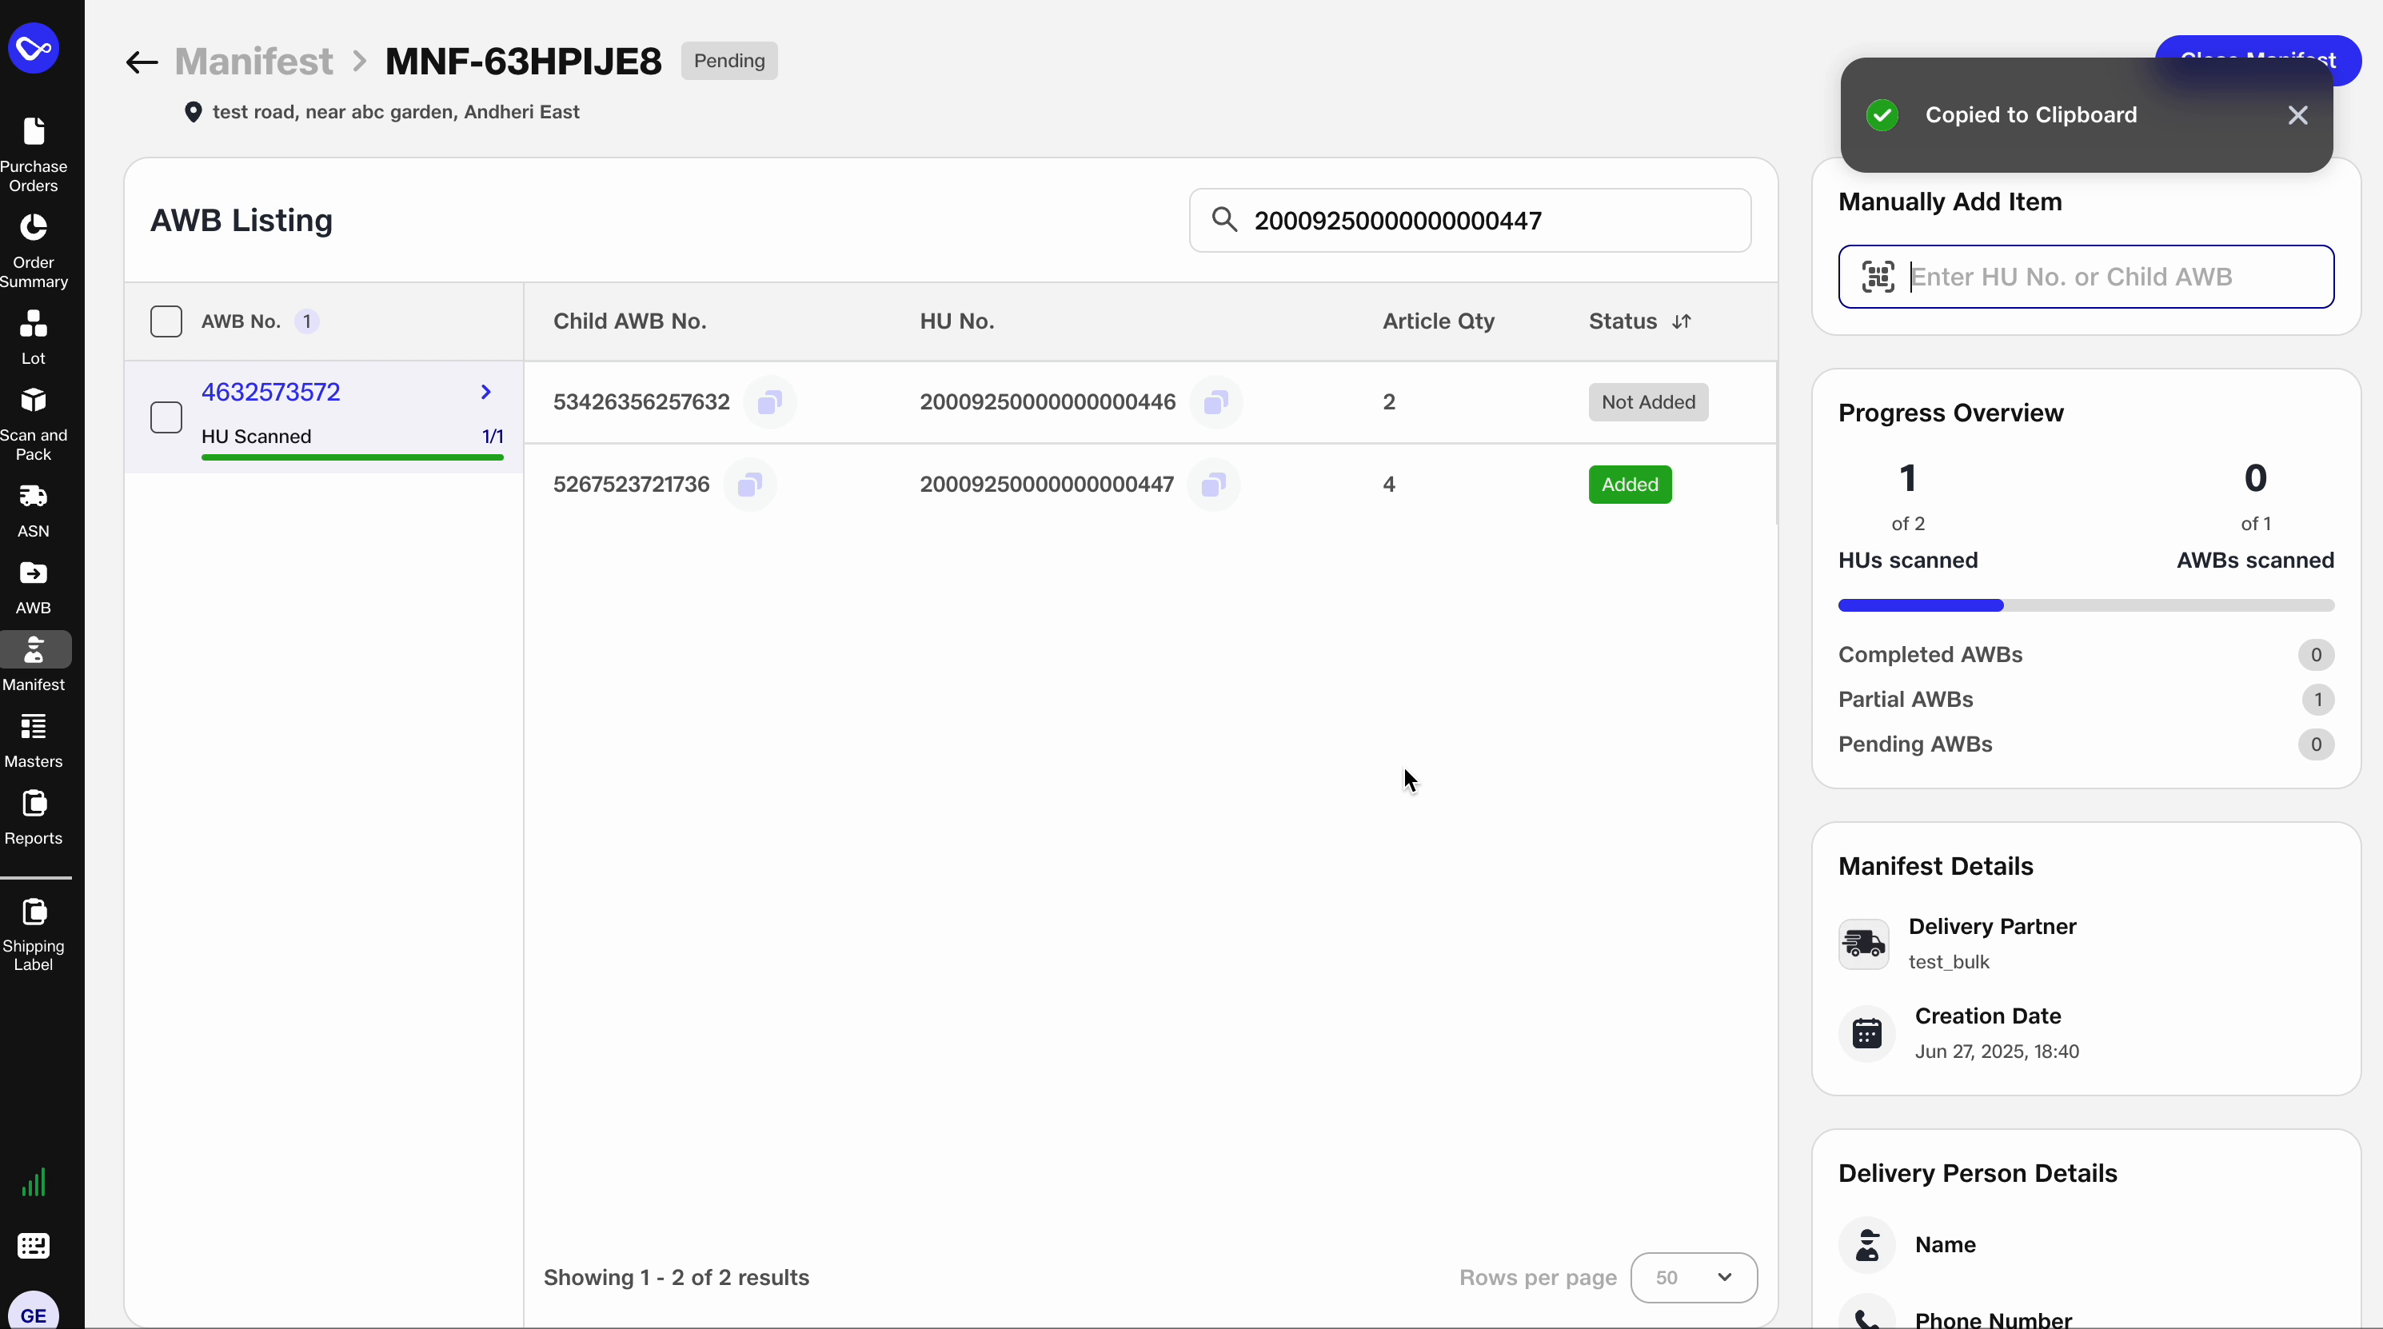Click the barcode scan icon in Manually Add Item
Image resolution: width=2383 pixels, height=1329 pixels.
(1877, 276)
